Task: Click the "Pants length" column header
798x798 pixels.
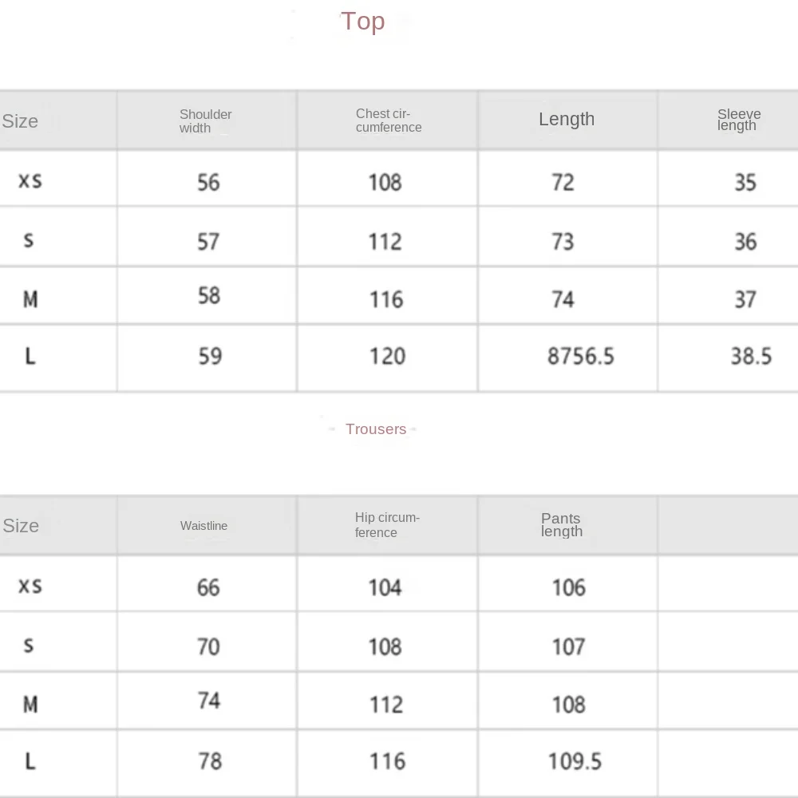Action: 561,525
